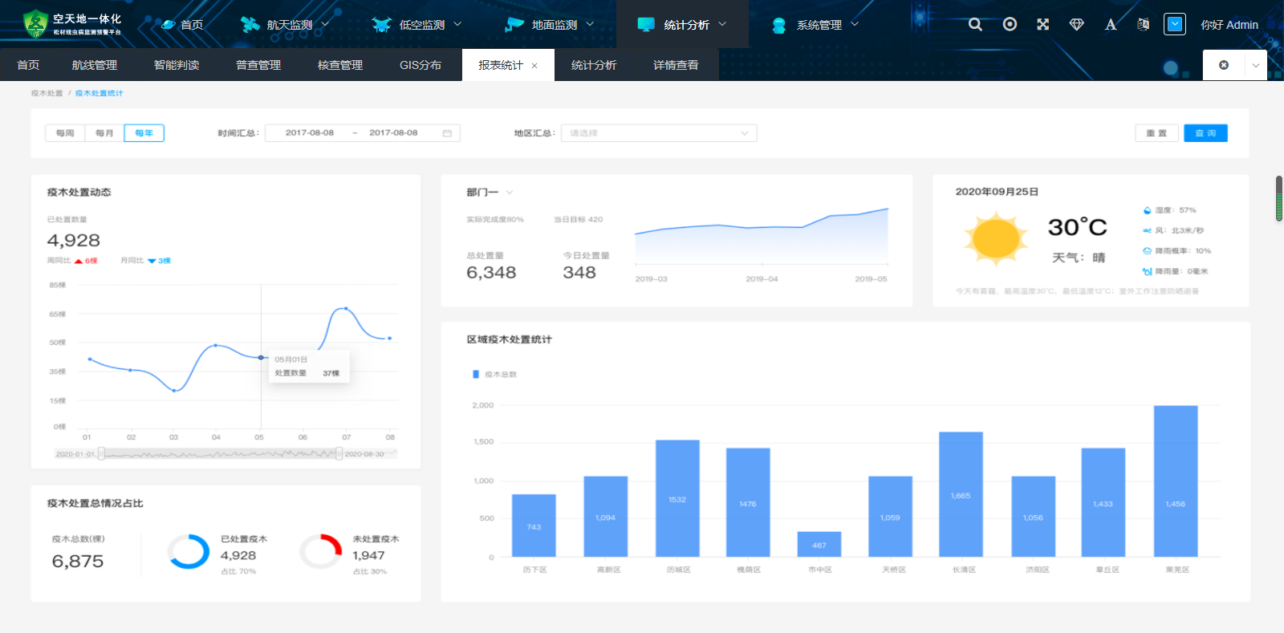The width and height of the screenshot is (1284, 633).
Task: Click the close-all tabs circle-X icon
Action: click(1224, 65)
